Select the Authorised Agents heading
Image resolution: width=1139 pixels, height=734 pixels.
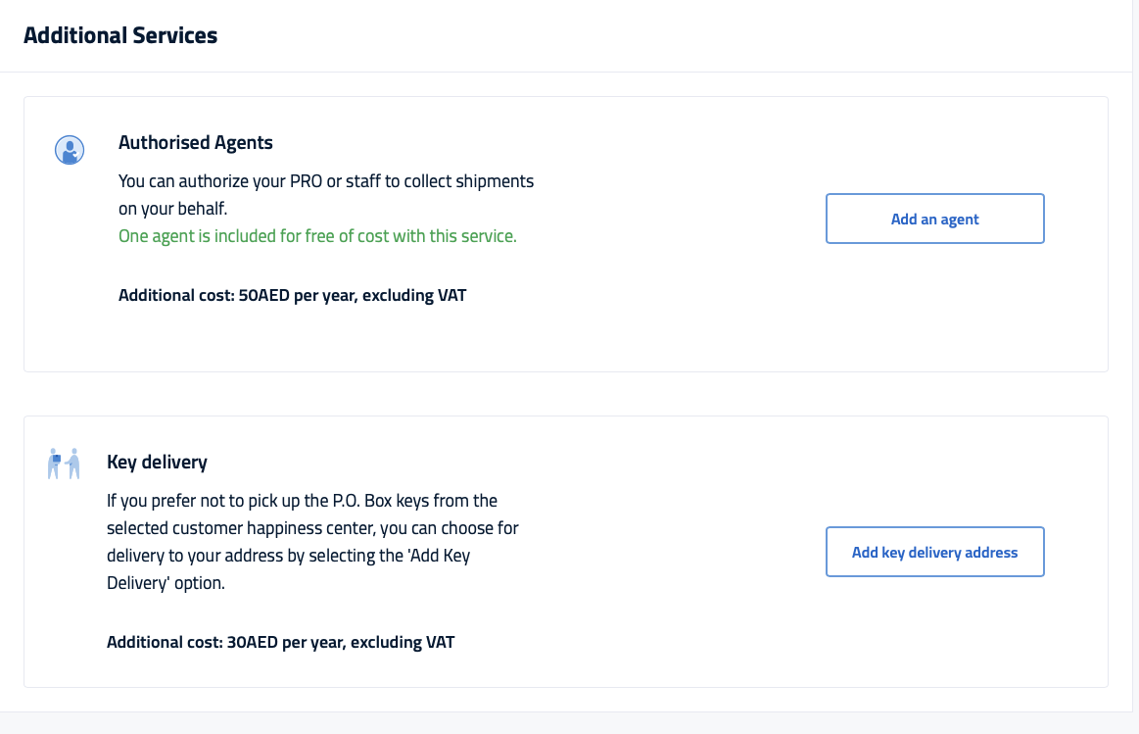click(196, 142)
